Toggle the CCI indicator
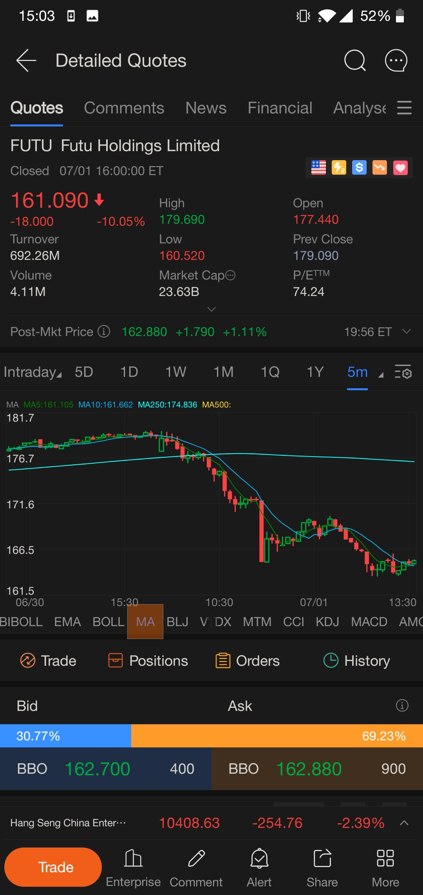Image resolution: width=423 pixels, height=895 pixels. click(294, 622)
